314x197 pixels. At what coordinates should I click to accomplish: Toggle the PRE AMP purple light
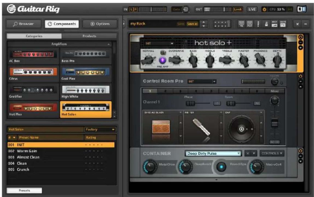(162, 60)
